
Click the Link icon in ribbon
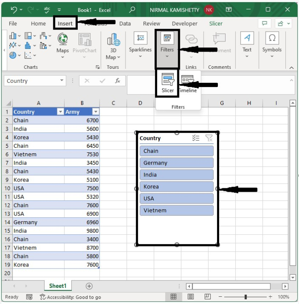tap(191, 39)
